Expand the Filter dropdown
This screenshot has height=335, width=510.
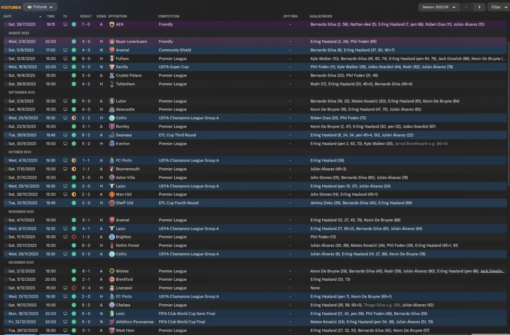(x=498, y=7)
